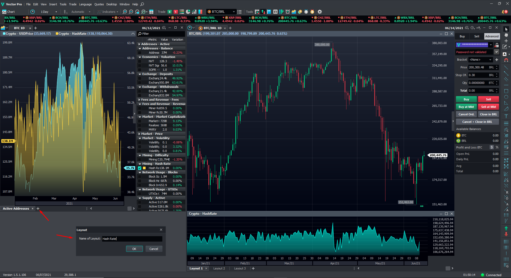The width and height of the screenshot is (511, 278).
Task: Select the trend line drawing tool
Action: (x=506, y=67)
